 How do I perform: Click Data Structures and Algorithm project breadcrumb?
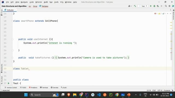[14, 6]
